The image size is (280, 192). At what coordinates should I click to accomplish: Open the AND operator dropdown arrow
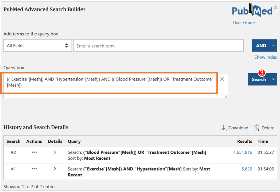click(273, 46)
